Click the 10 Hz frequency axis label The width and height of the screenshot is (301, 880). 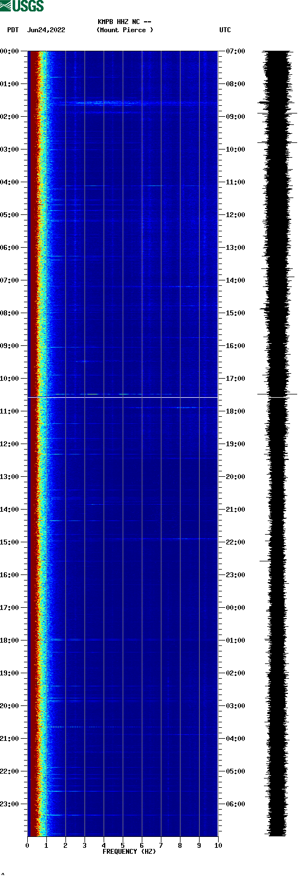(x=218, y=846)
